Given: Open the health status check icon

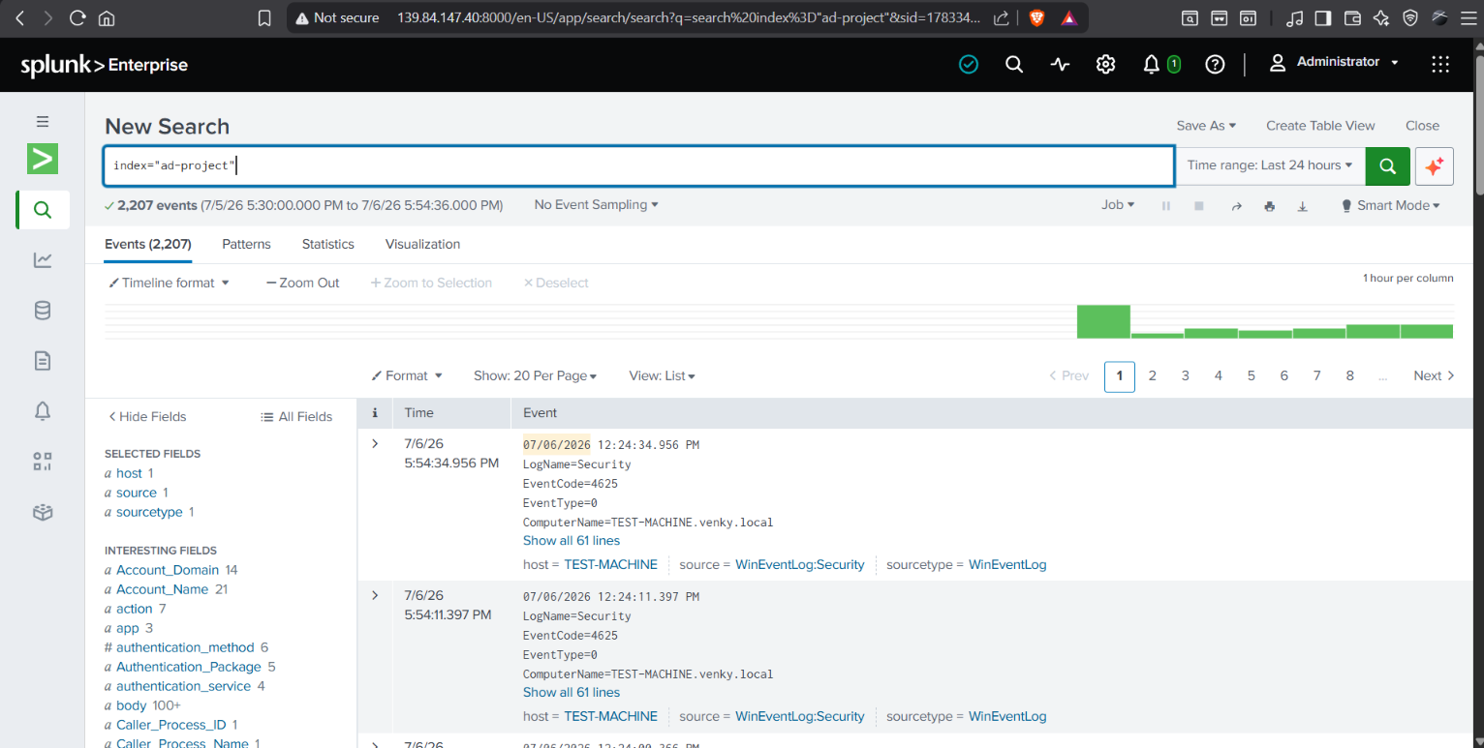Looking at the screenshot, I should point(969,64).
